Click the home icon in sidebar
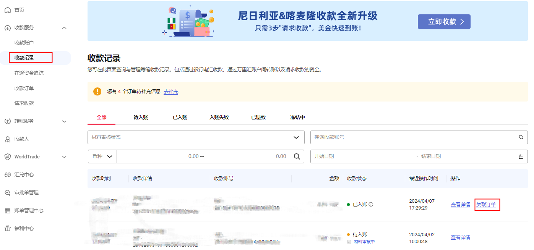 pyautogui.click(x=8, y=10)
